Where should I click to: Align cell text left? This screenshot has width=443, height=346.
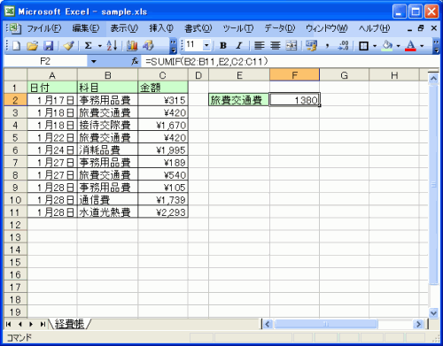click(260, 46)
